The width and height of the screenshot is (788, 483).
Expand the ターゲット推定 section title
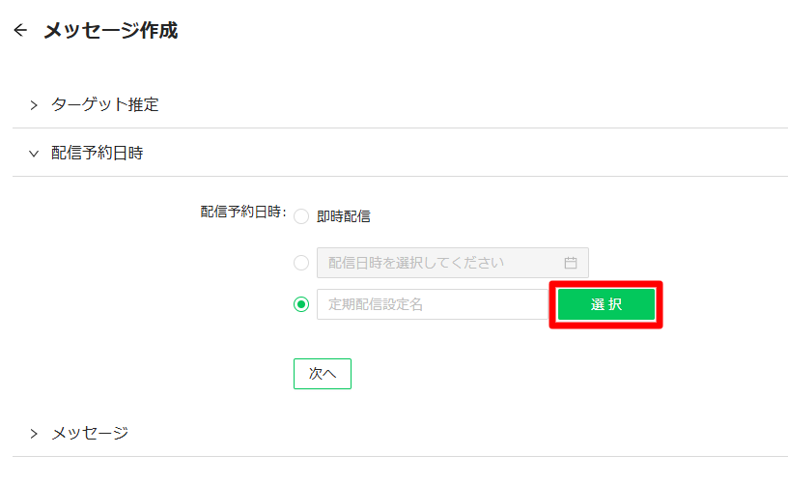coord(105,104)
